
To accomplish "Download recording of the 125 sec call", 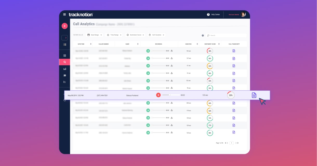I will coord(172,51).
